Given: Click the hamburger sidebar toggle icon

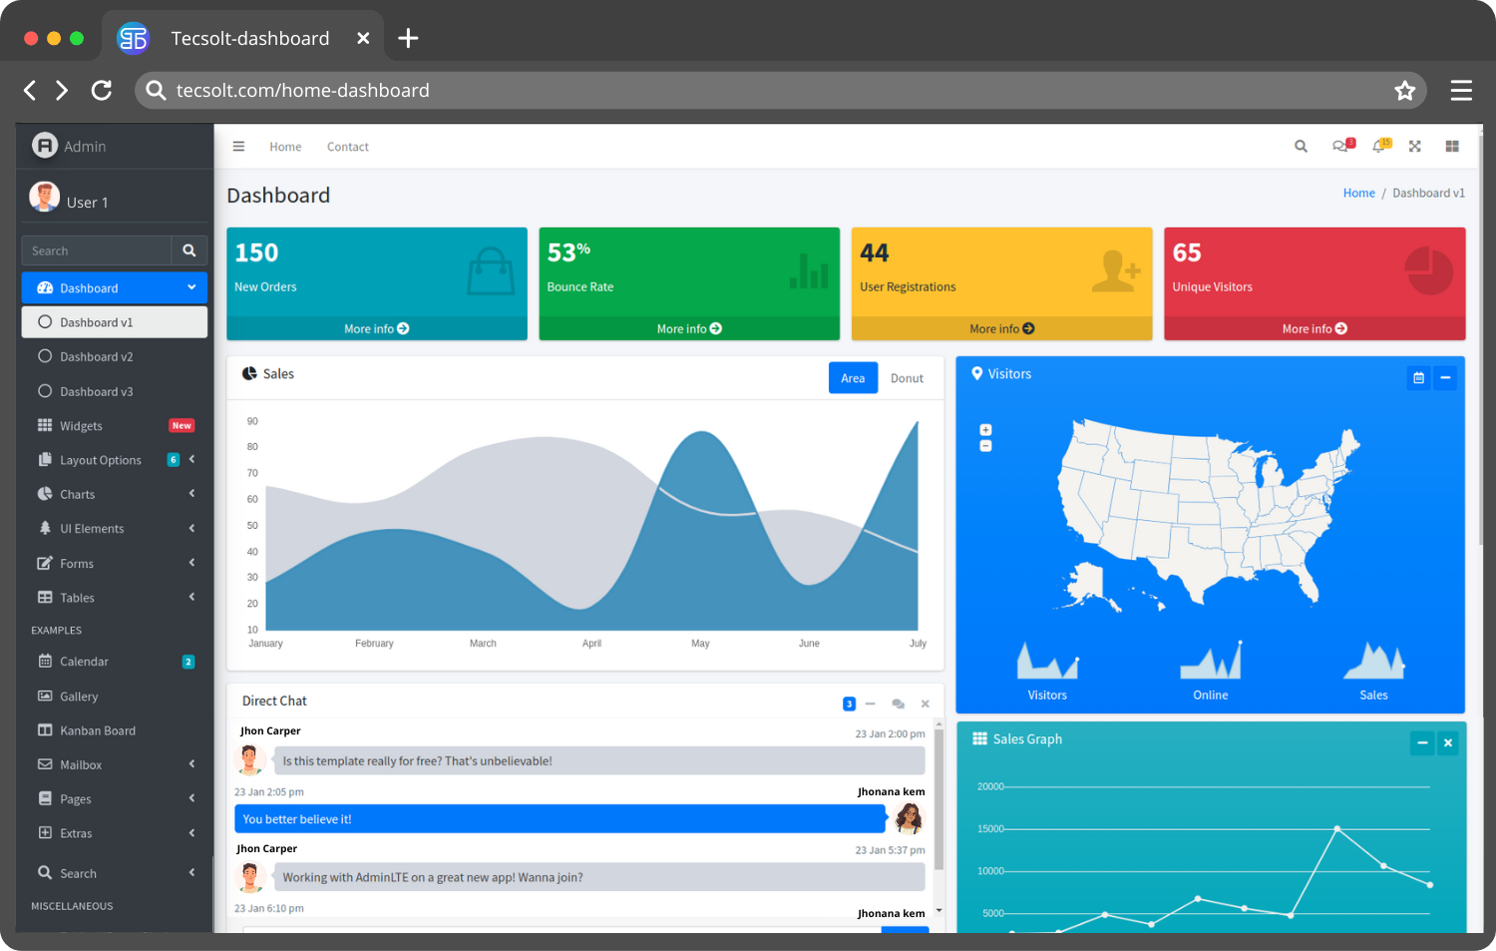Looking at the screenshot, I should 238,146.
